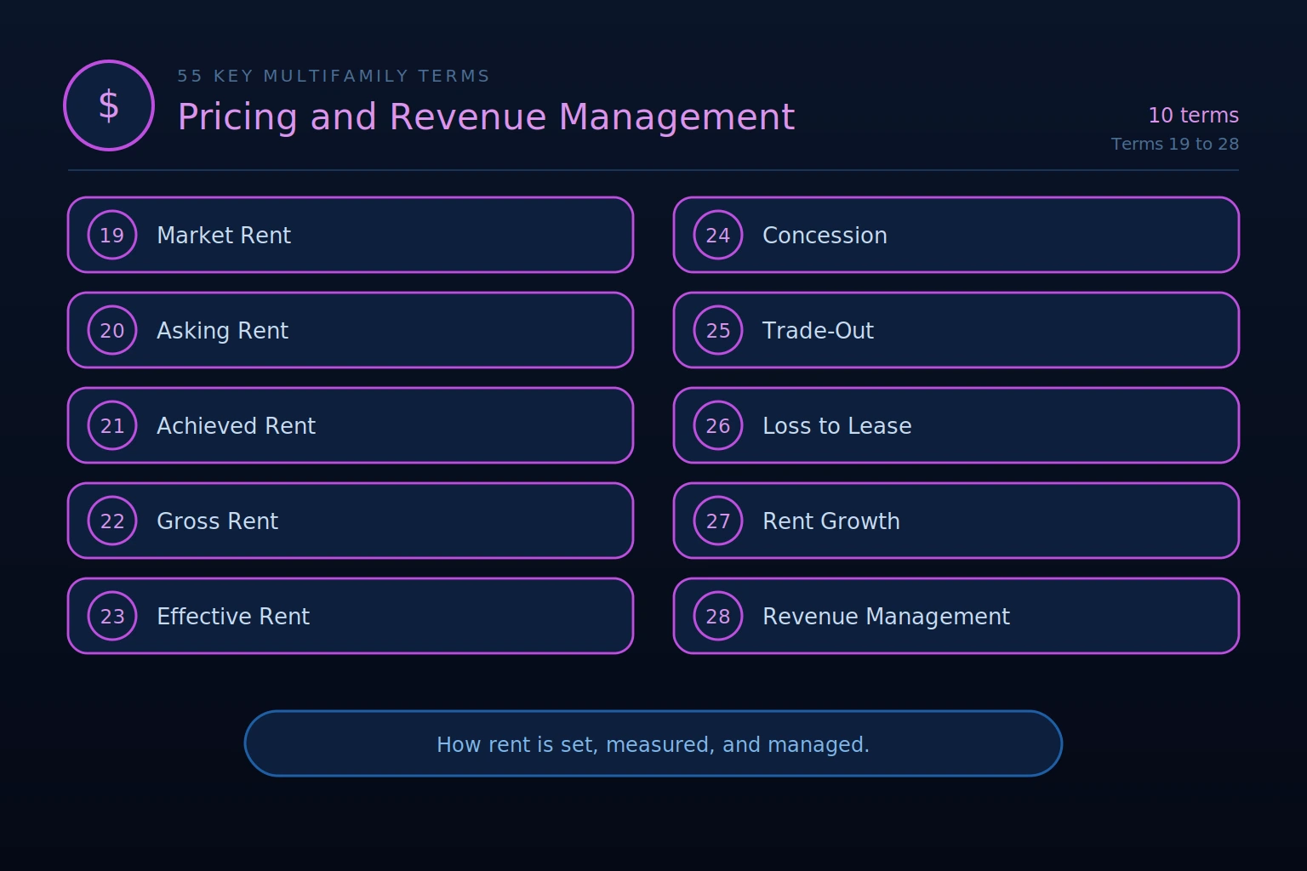Select the number 28 badge
Viewport: 1307px width, 871px height.
pyautogui.click(x=718, y=616)
